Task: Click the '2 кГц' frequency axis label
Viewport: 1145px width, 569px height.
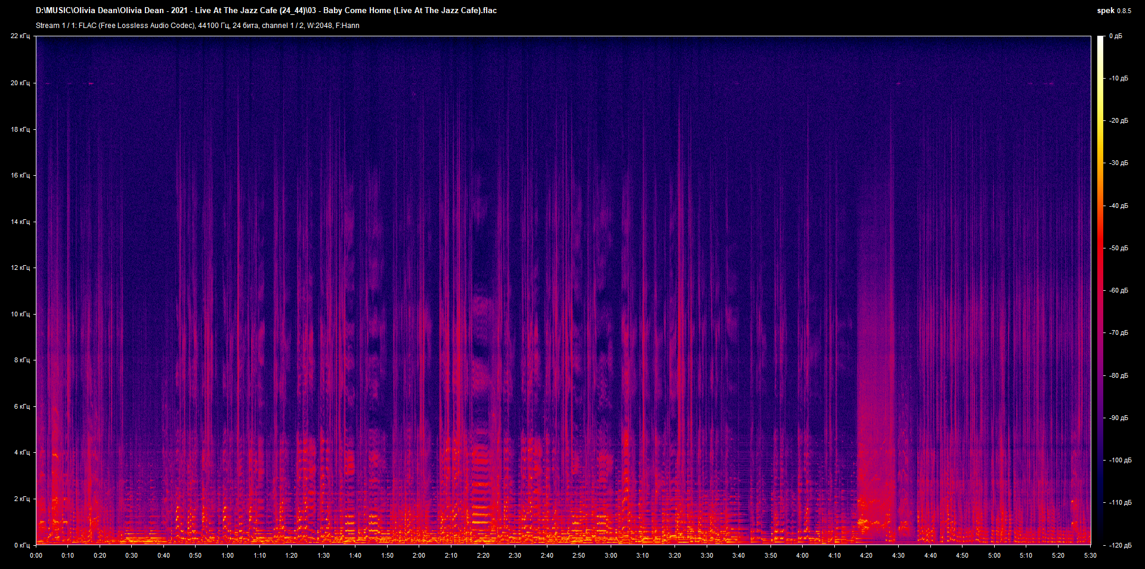Action: coord(22,499)
